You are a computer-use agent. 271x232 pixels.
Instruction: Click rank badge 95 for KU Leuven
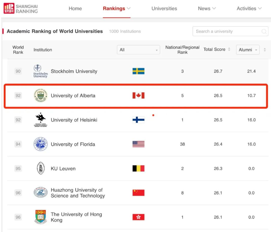[18, 169]
